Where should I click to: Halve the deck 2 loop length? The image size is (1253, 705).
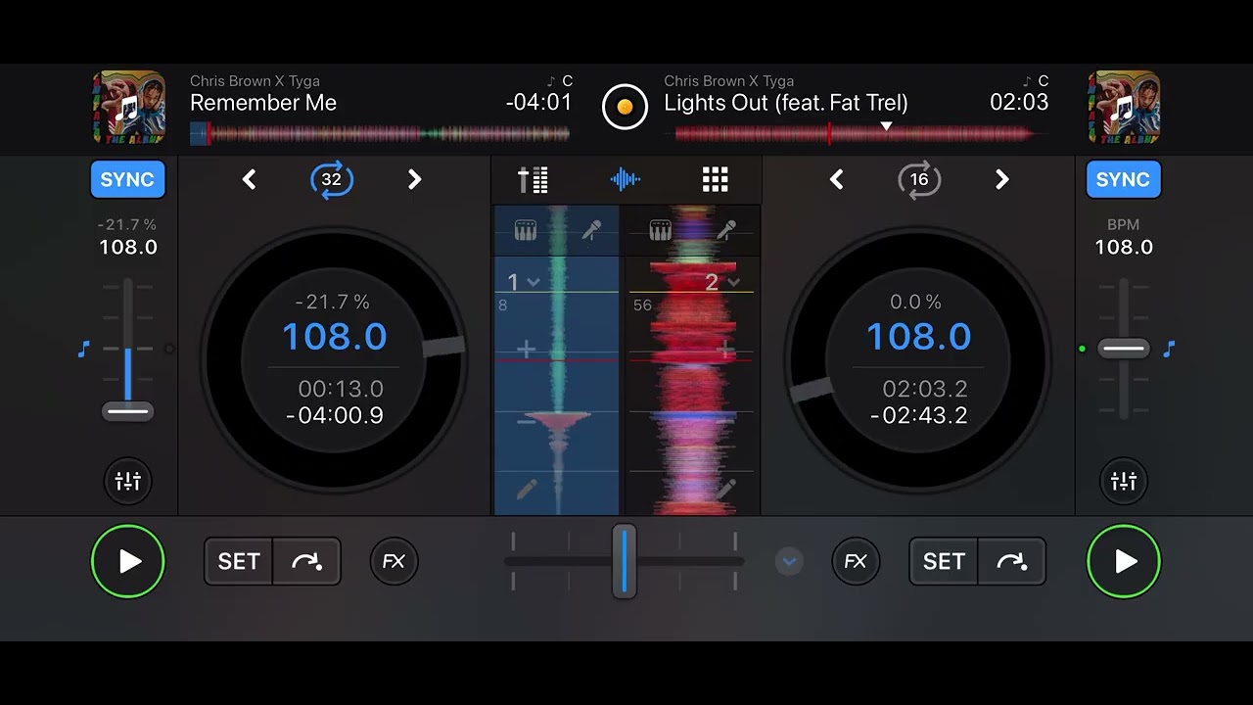(837, 179)
